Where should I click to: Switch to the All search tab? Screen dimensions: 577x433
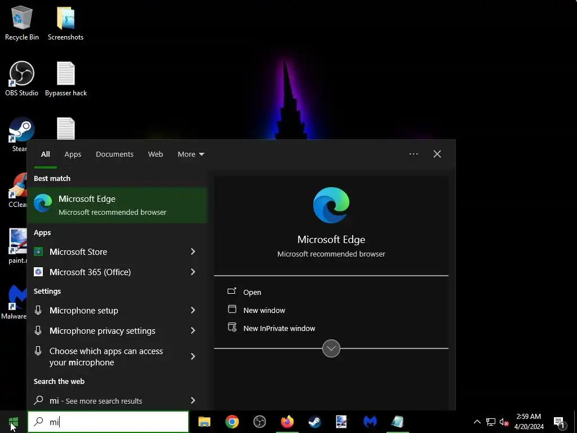tap(45, 154)
